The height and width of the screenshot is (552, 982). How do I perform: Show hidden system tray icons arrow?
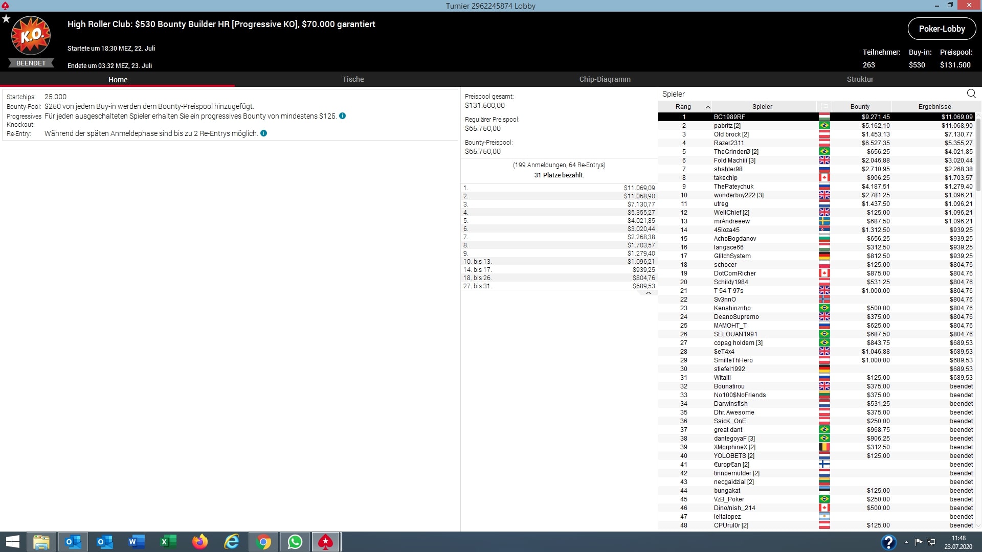click(906, 542)
